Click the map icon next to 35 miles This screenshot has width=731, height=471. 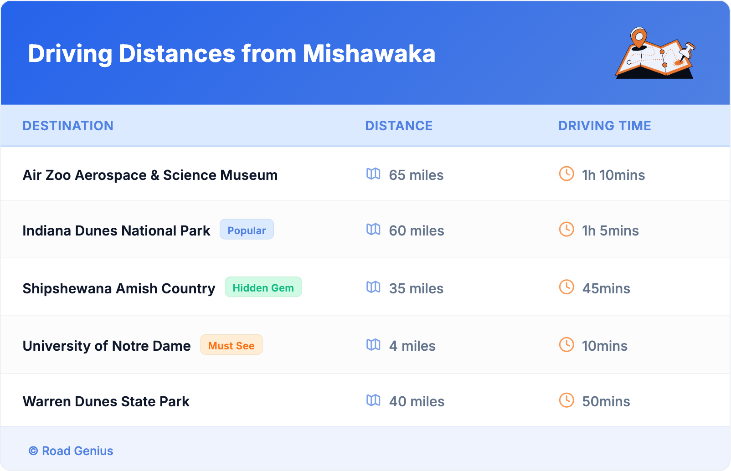click(x=373, y=287)
